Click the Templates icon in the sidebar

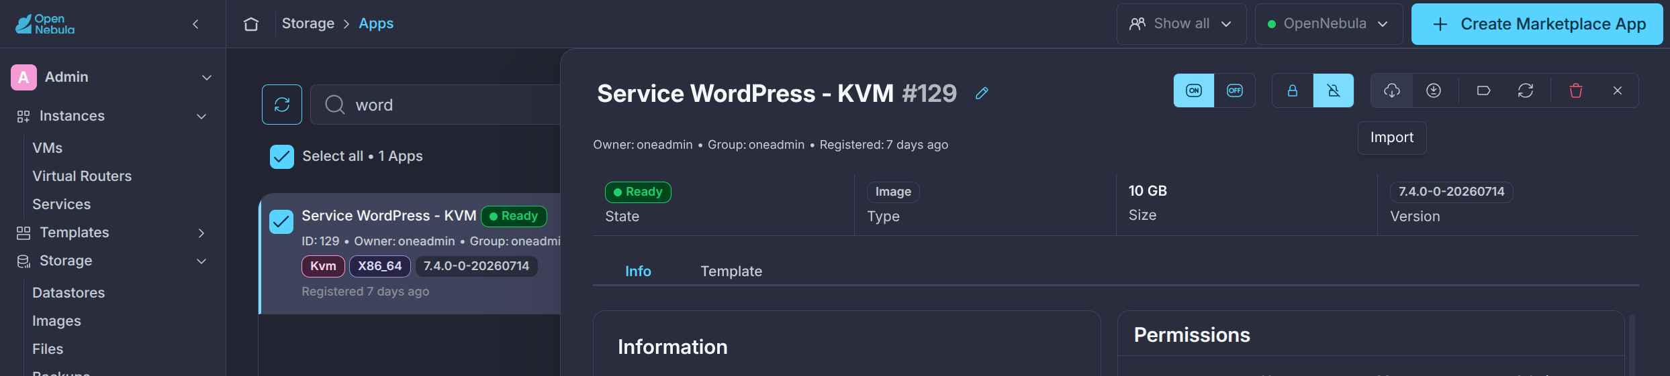coord(24,233)
